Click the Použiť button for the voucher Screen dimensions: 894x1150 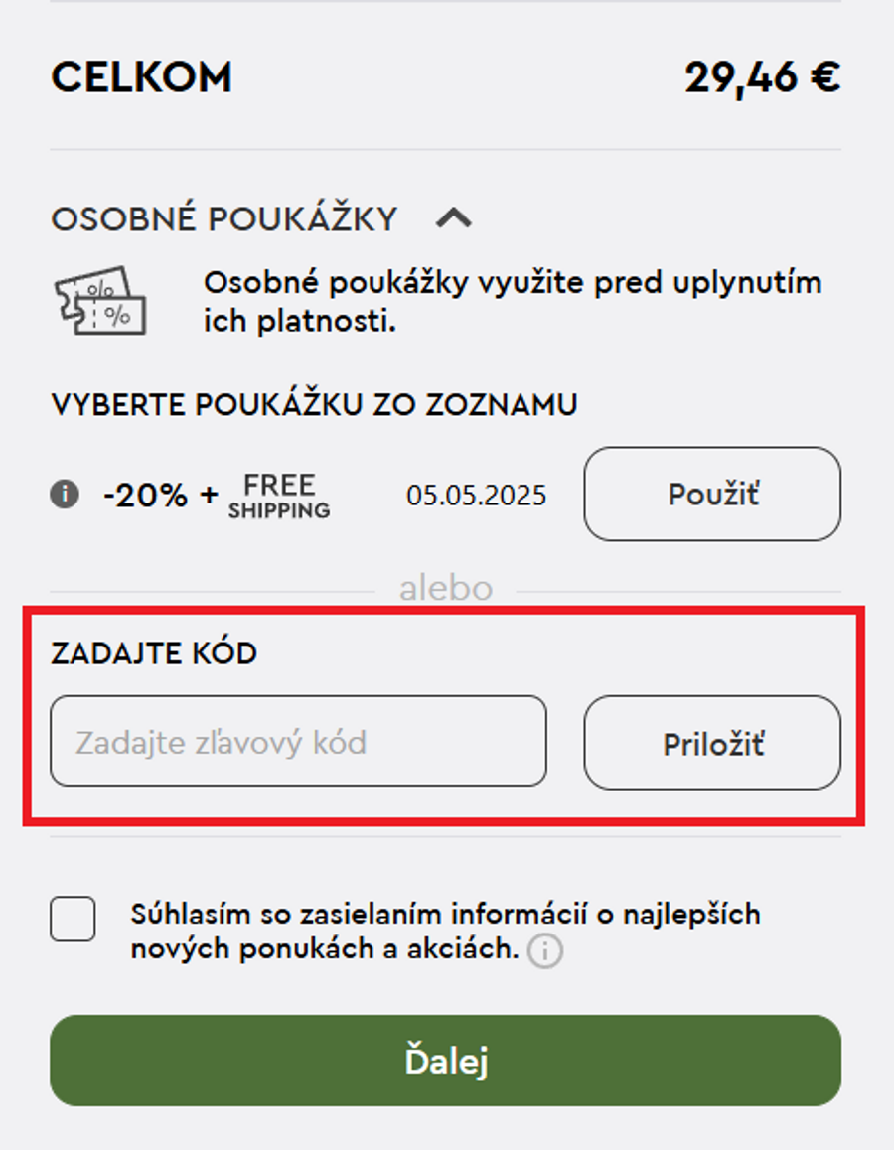712,494
